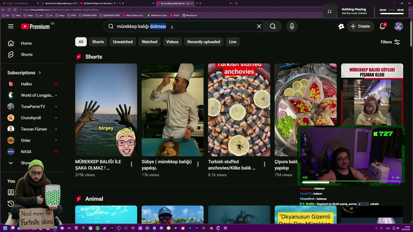The width and height of the screenshot is (413, 232).
Task: Expand Show more subscriptions chevron
Action: point(11,163)
